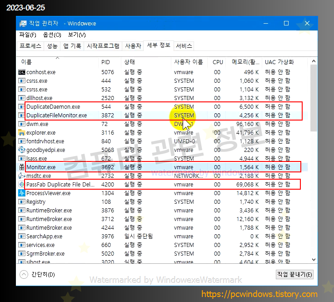The image size is (334, 302).
Task: Select csrss.exe with PID 444
Action: (x=37, y=81)
